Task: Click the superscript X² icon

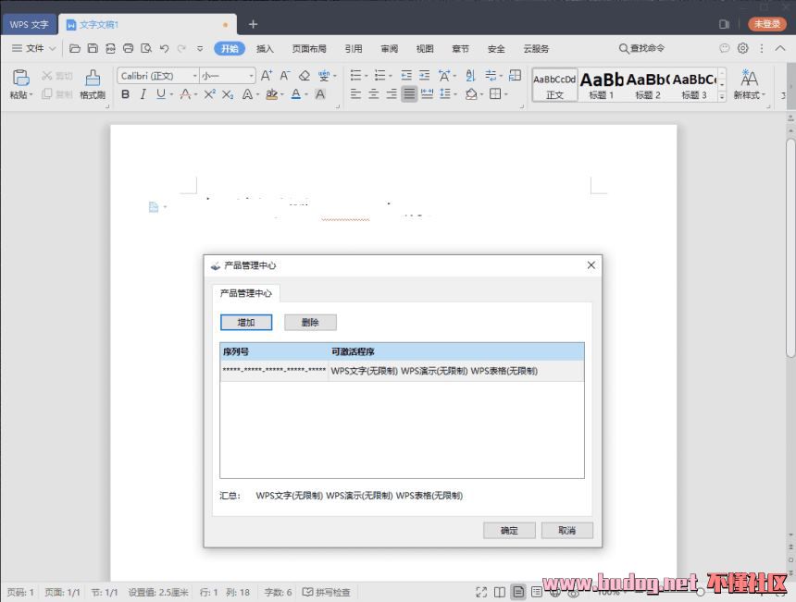Action: [x=209, y=94]
